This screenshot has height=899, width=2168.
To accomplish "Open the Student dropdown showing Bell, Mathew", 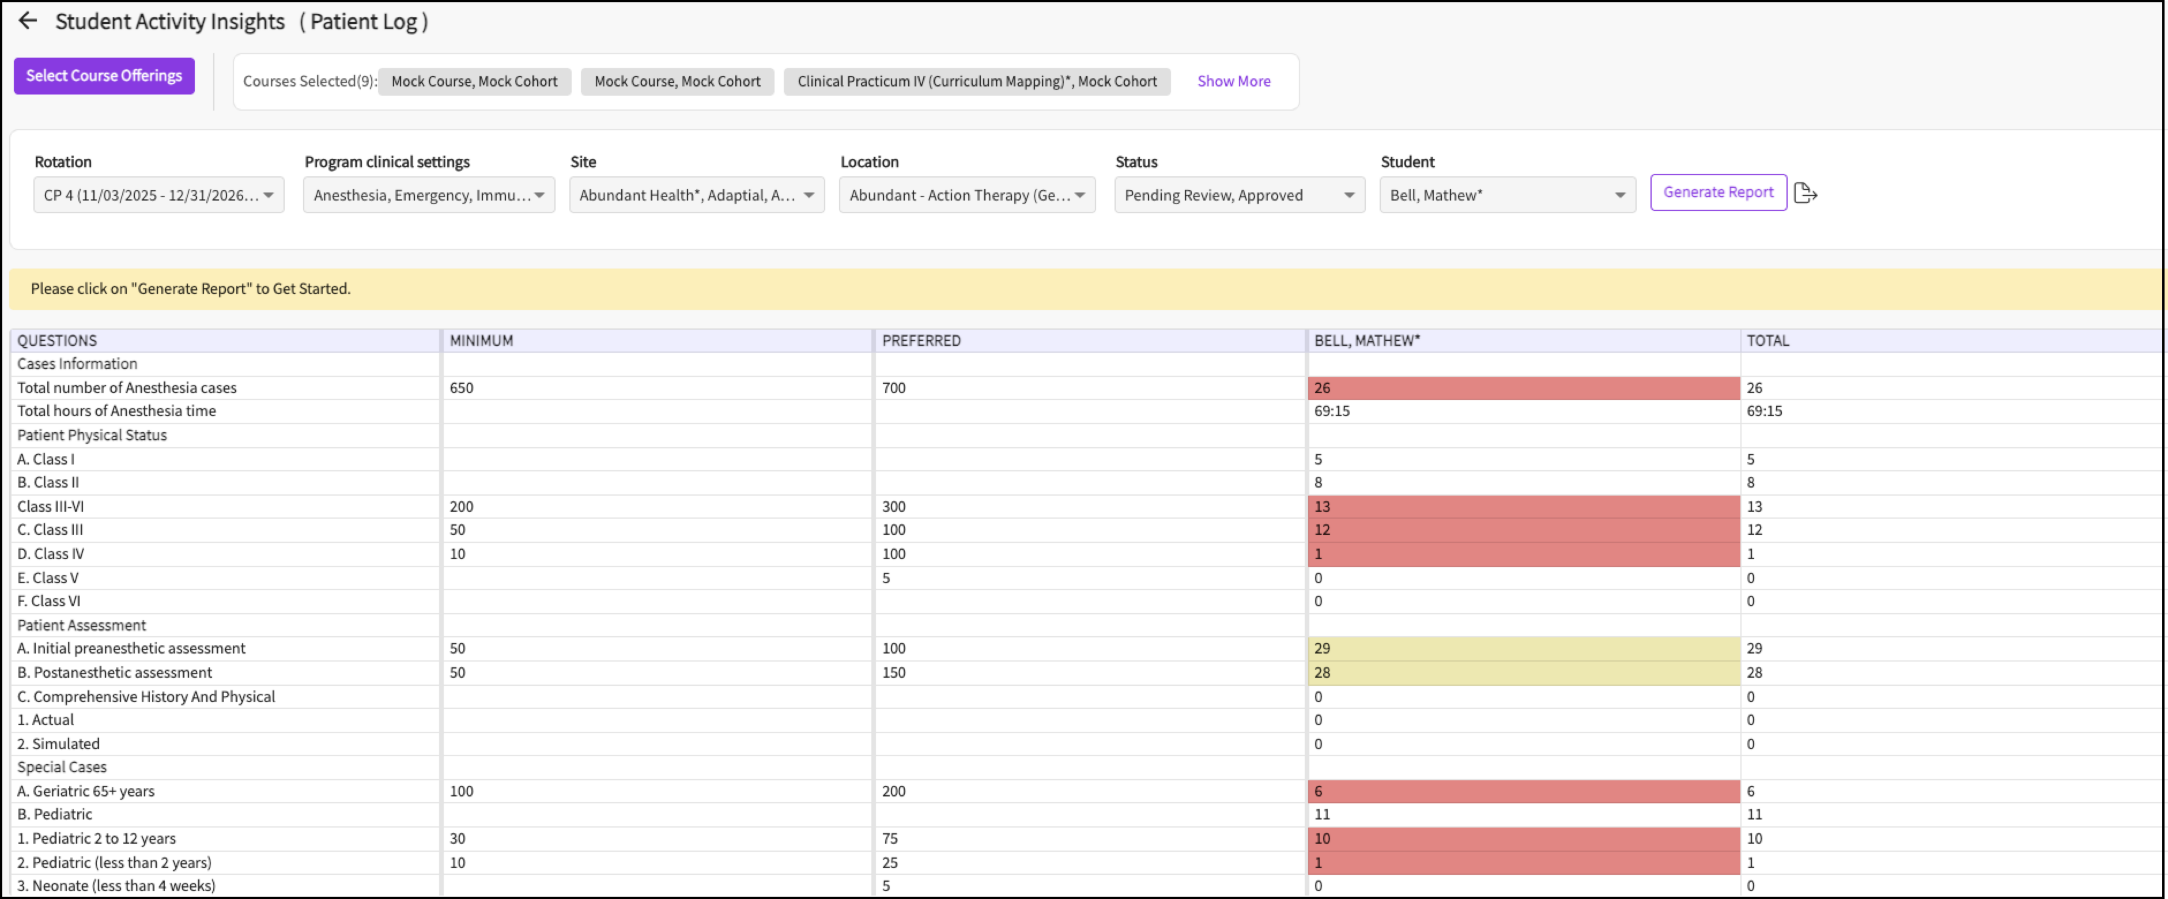I will [x=1506, y=195].
